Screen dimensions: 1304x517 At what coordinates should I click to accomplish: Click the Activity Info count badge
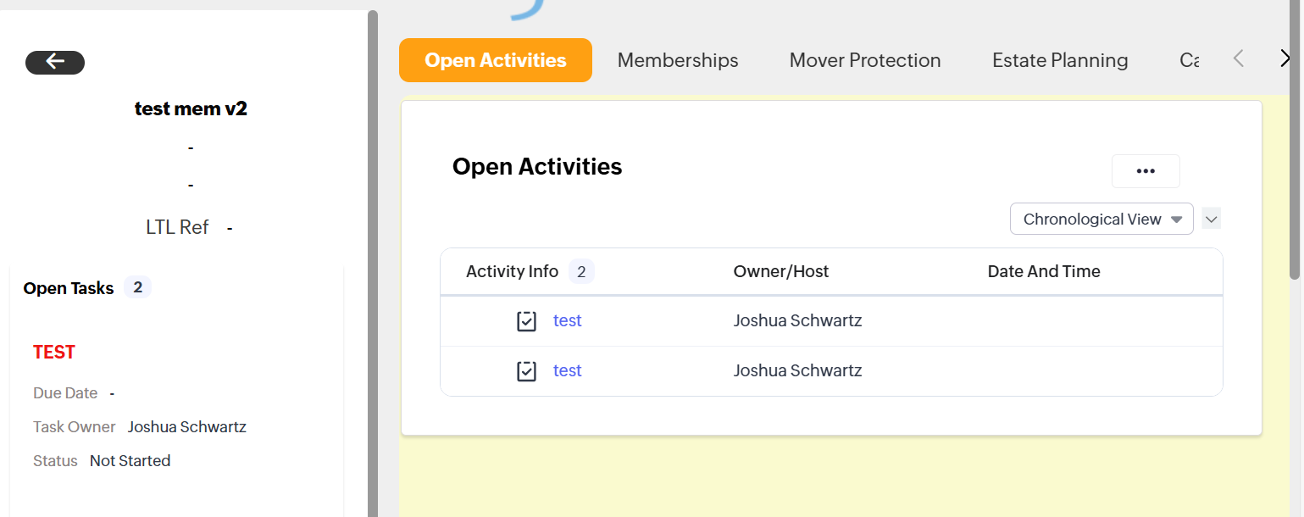click(x=581, y=271)
